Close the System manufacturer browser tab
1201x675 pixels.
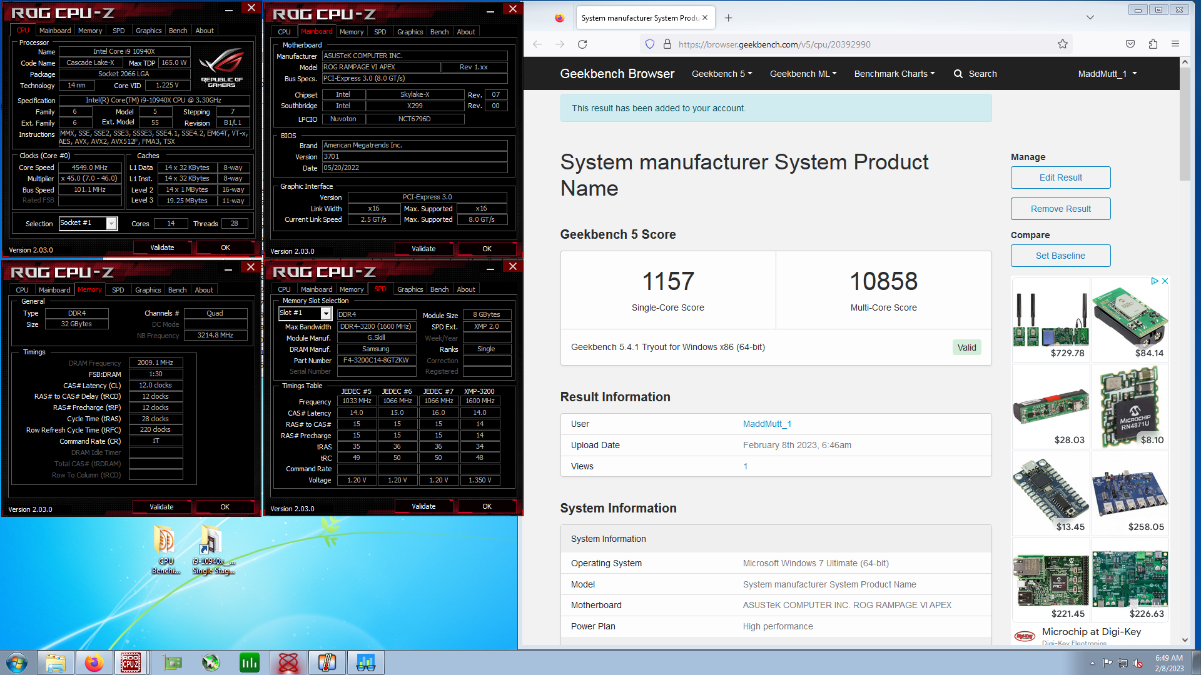point(705,17)
